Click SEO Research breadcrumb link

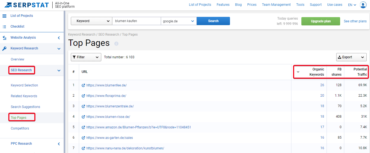[108, 35]
